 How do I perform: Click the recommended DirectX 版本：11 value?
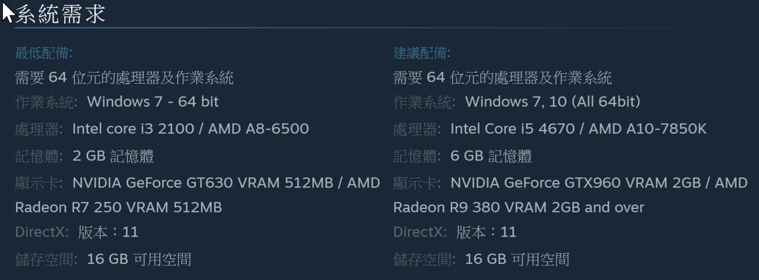tap(486, 232)
